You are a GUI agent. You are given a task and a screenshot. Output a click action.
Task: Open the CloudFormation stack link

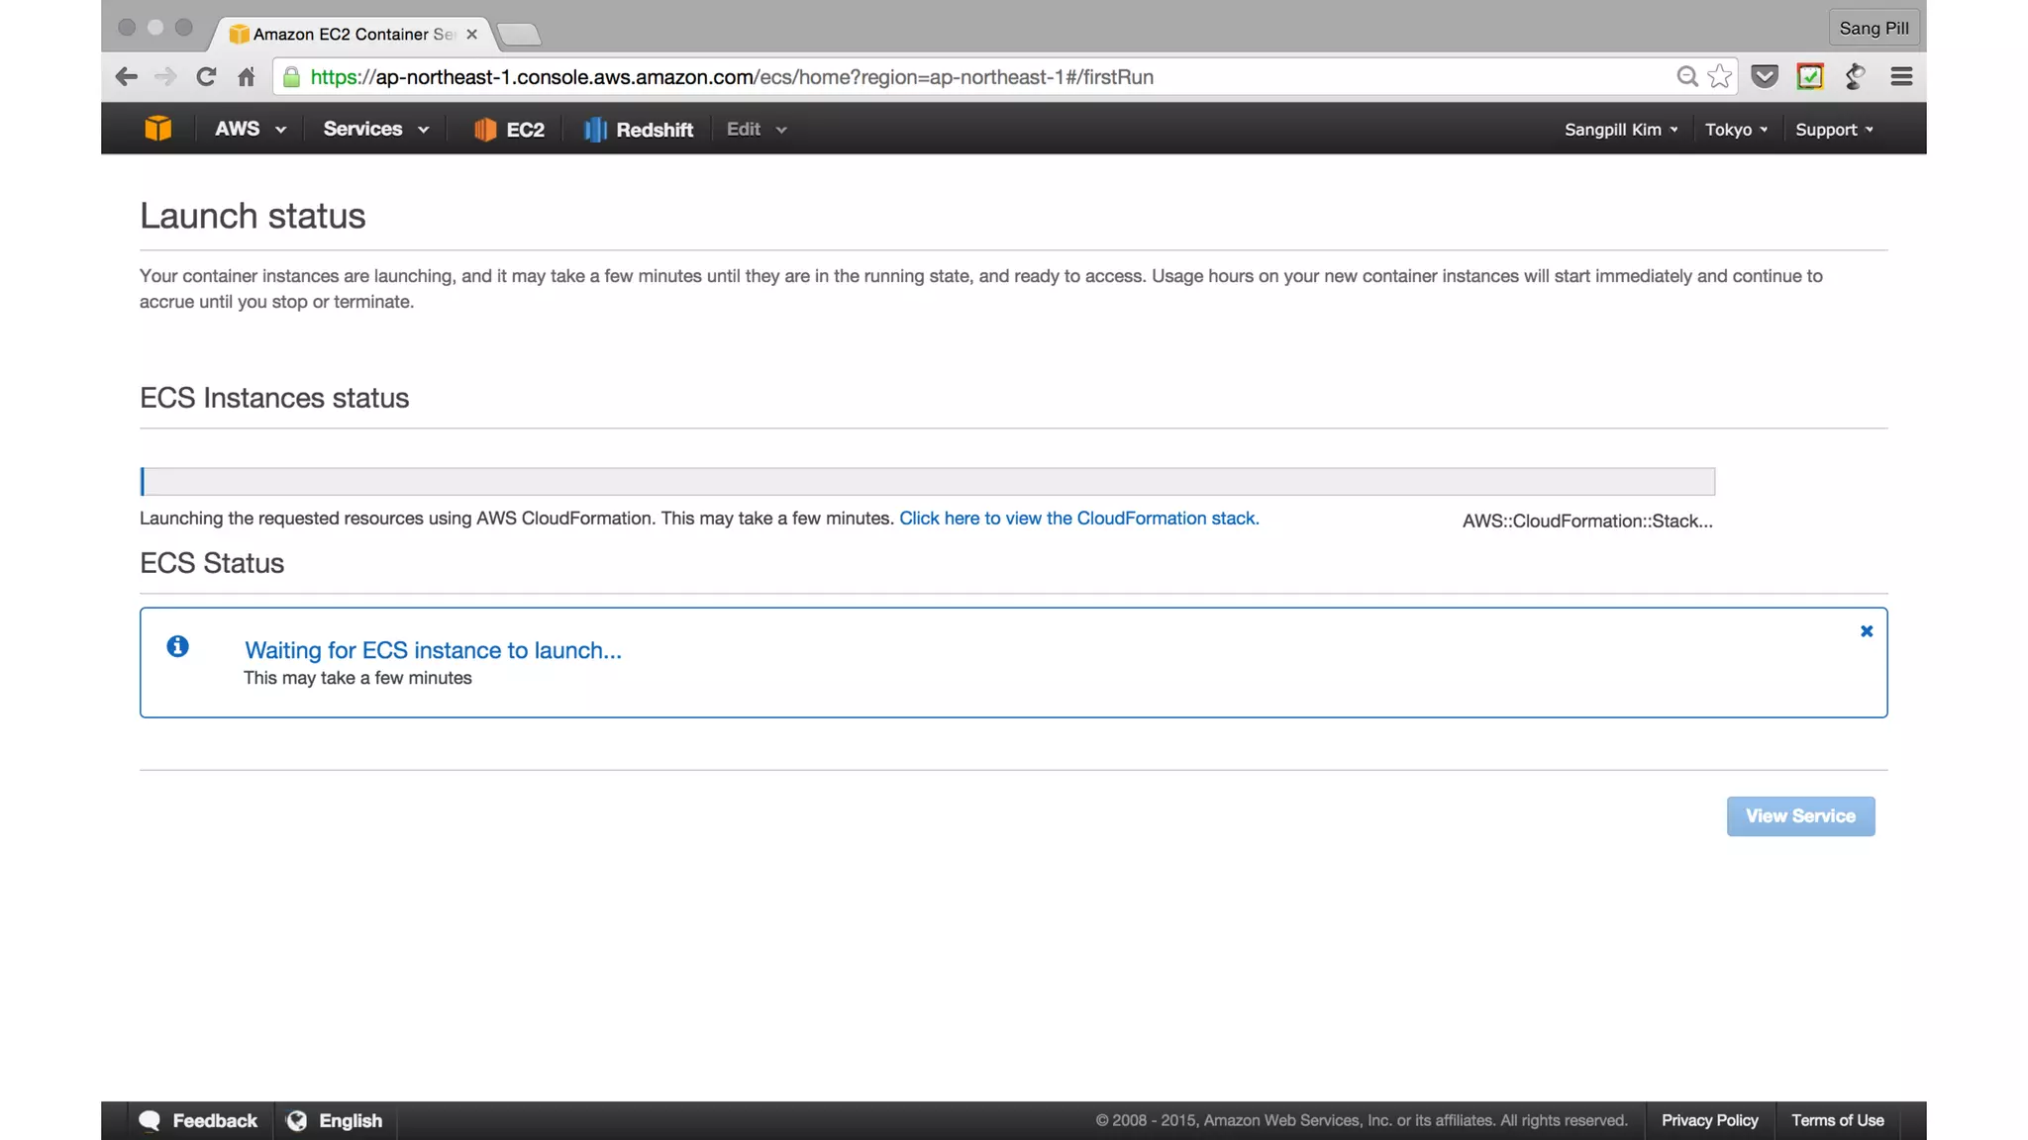pyautogui.click(x=1078, y=519)
